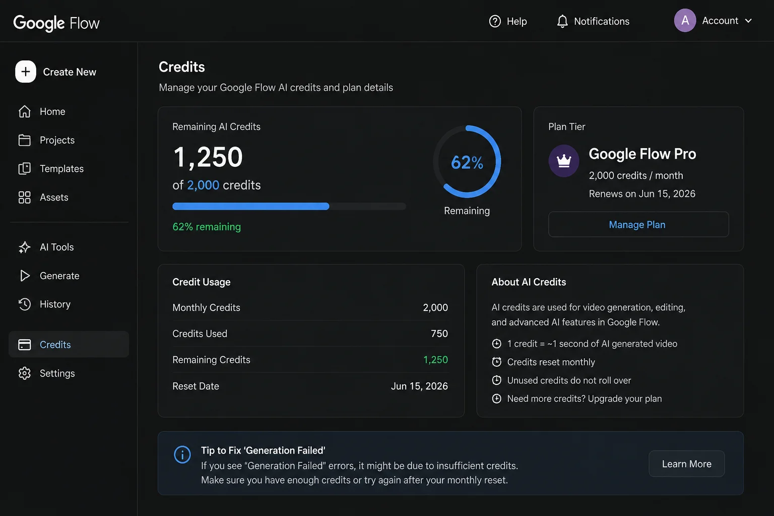Click the "Tip to Fix 'Generation Failed'" title
This screenshot has width=774, height=516.
[263, 450]
